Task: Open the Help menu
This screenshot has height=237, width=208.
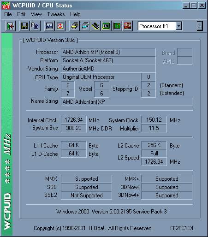Action: tap(75, 14)
